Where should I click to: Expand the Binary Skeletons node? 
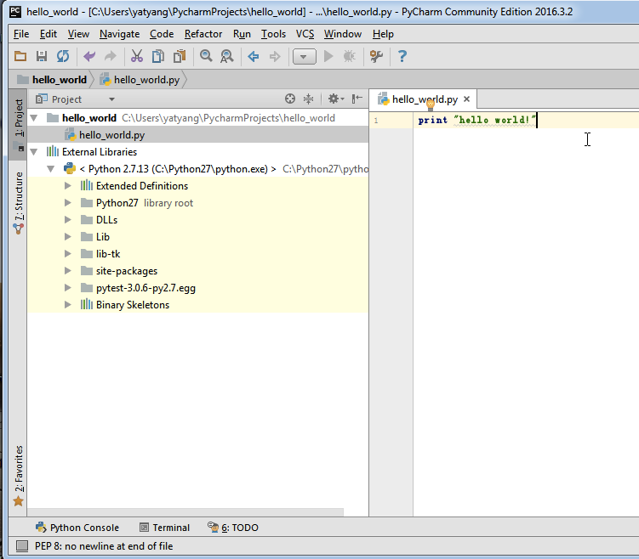pos(68,305)
